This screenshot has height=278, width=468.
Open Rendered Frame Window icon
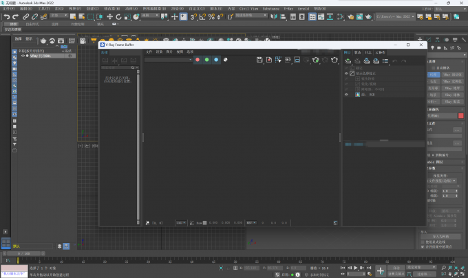[359, 16]
